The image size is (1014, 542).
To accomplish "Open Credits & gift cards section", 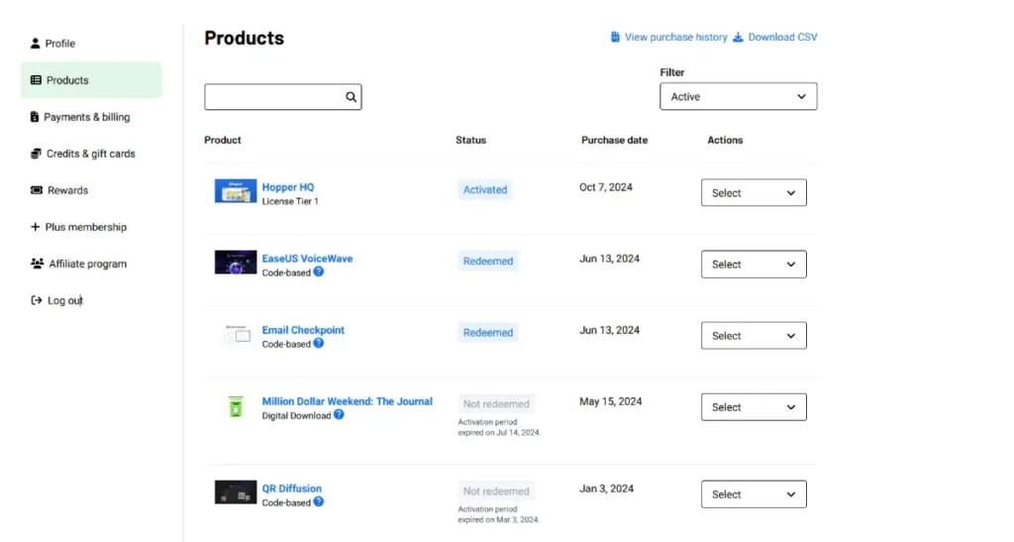I will tap(90, 154).
